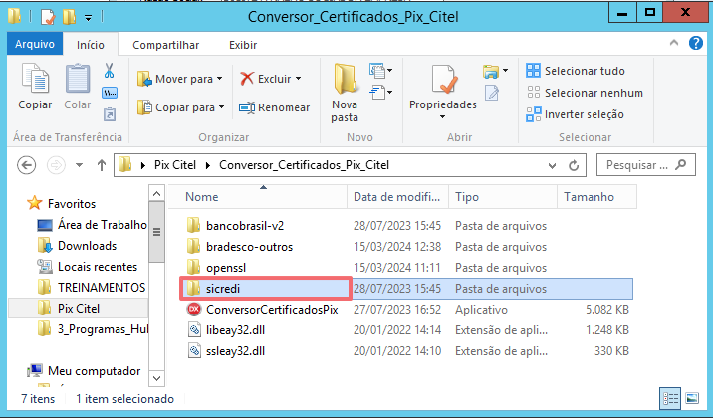Click the Pesquisar search field
Viewport: 713px width, 418px height.
(645, 165)
